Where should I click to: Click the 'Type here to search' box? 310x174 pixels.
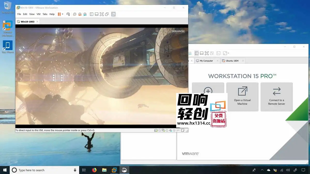[x=44, y=170]
